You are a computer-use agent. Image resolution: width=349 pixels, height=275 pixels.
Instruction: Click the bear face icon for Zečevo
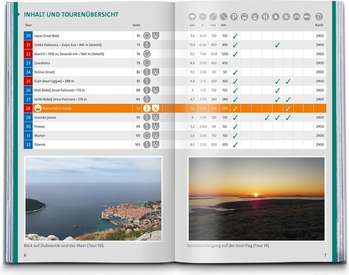pyautogui.click(x=156, y=72)
